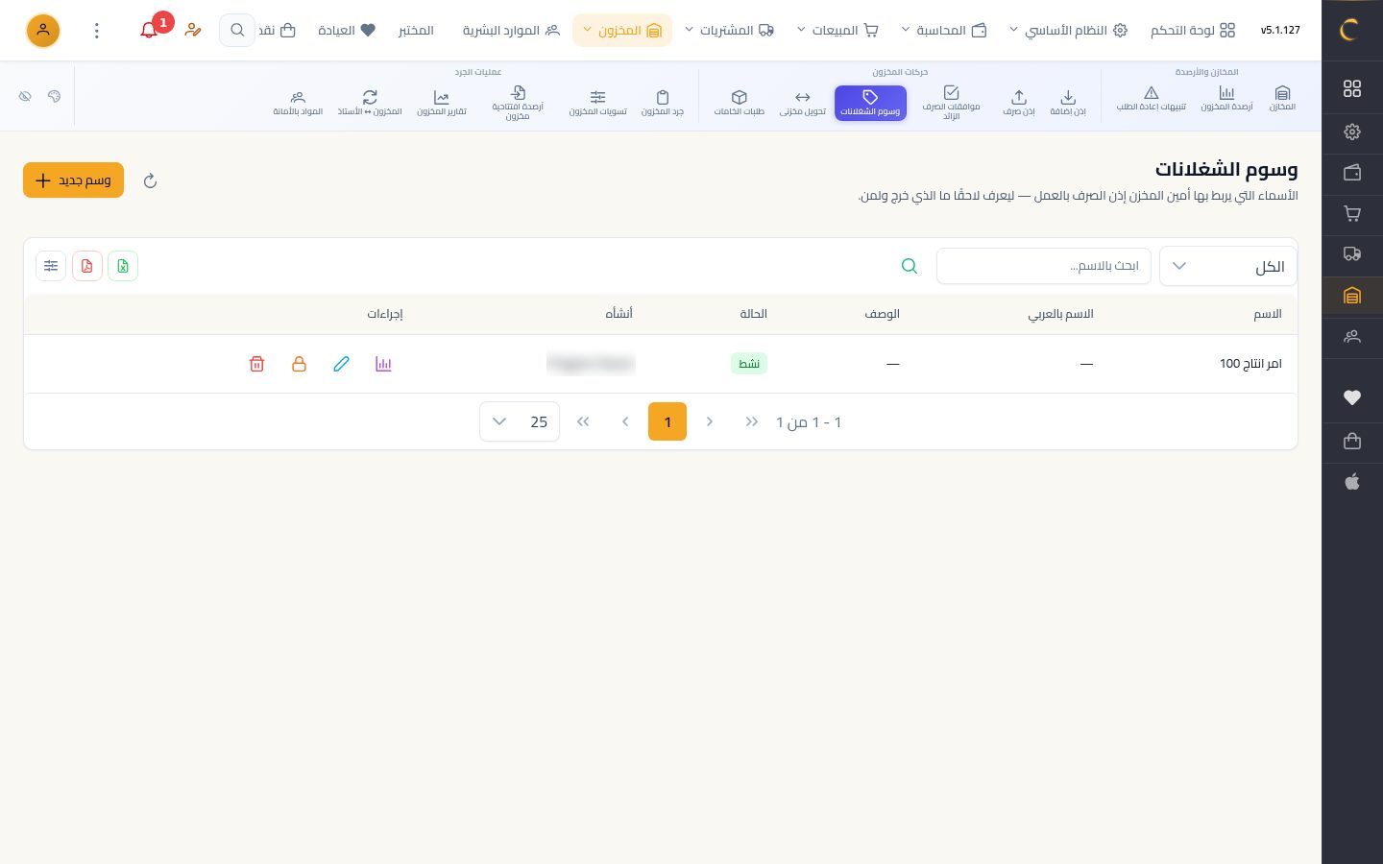
Task: Open the page size 25 dropdown
Action: [x=520, y=421]
